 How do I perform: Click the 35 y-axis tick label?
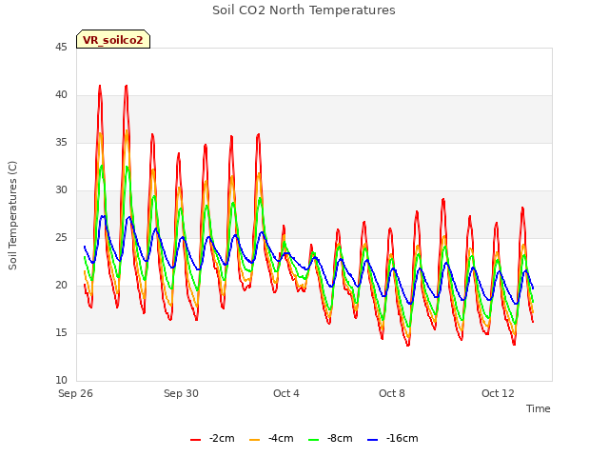[x=61, y=143]
